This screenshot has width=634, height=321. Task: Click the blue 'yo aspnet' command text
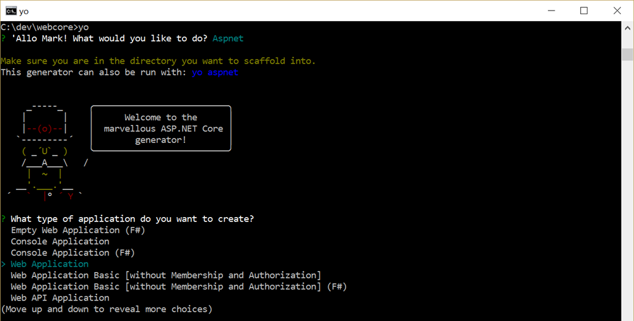pos(215,72)
